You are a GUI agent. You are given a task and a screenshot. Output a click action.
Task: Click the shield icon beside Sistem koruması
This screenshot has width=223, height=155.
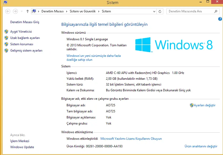pos(6,44)
